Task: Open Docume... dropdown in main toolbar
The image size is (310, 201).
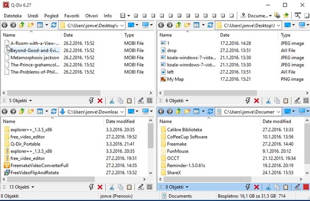Action: point(259,15)
